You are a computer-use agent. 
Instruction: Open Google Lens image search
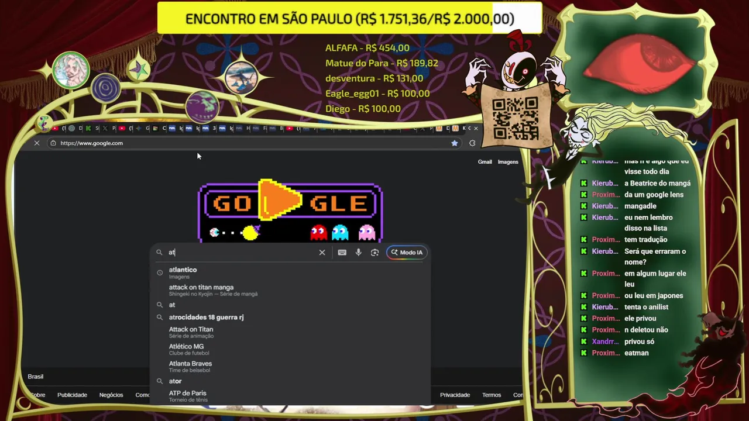point(375,253)
